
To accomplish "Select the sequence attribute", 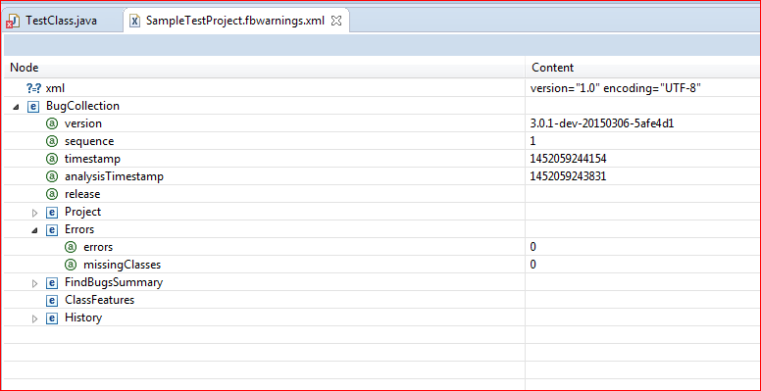I will click(89, 141).
